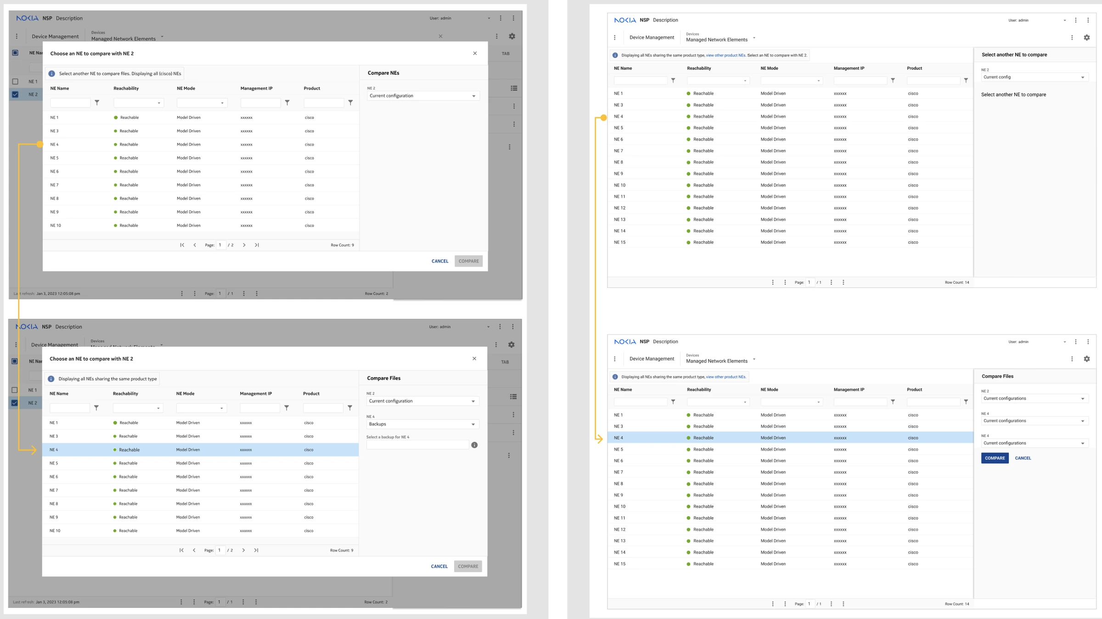Select NE 15 row in Select another NE screen
This screenshot has height=619, width=1102.
pyautogui.click(x=790, y=242)
